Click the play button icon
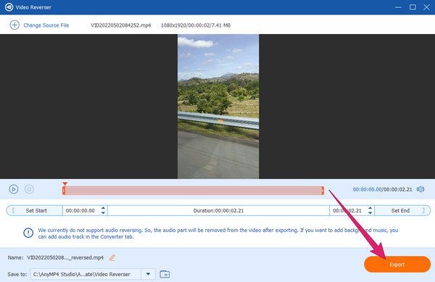Screen dimensions: 435x282 coord(13,189)
